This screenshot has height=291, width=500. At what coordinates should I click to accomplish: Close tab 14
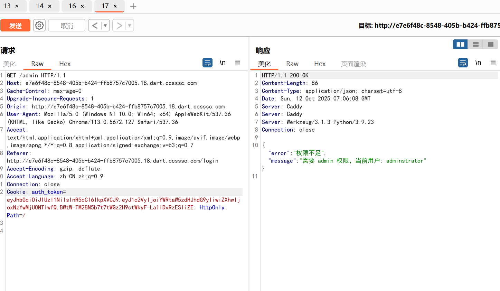tap(50, 6)
